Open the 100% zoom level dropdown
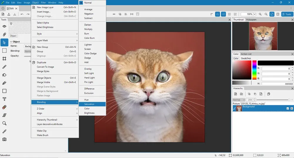This screenshot has width=294, height=158. (254, 14)
